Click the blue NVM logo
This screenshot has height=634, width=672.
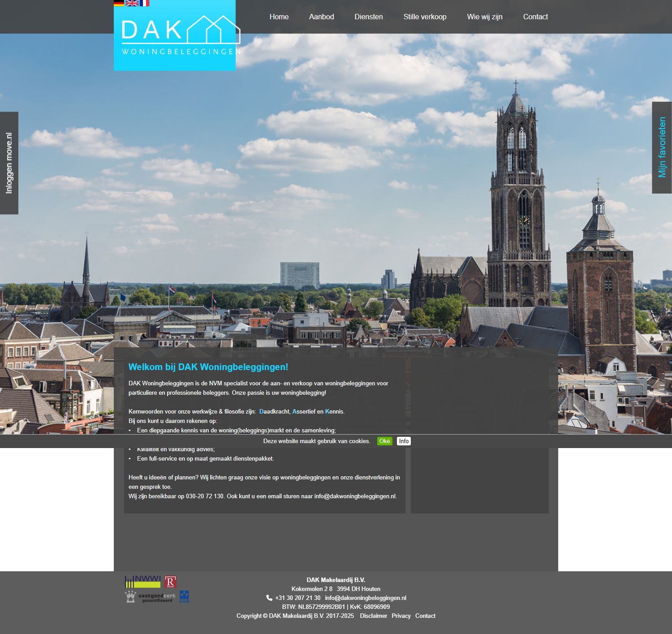[184, 597]
